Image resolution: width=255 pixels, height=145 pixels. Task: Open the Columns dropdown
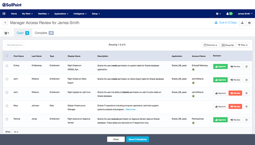click(x=211, y=45)
